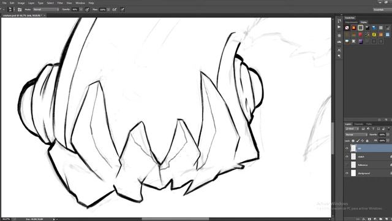Apply the glowing orange style preset
The width and height of the screenshot is (392, 221).
pos(354,28)
